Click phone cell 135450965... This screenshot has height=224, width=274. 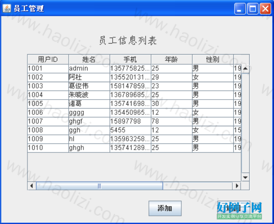click(x=131, y=113)
